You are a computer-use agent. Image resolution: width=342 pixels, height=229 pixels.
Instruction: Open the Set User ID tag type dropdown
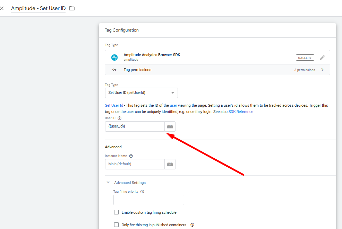(x=141, y=93)
